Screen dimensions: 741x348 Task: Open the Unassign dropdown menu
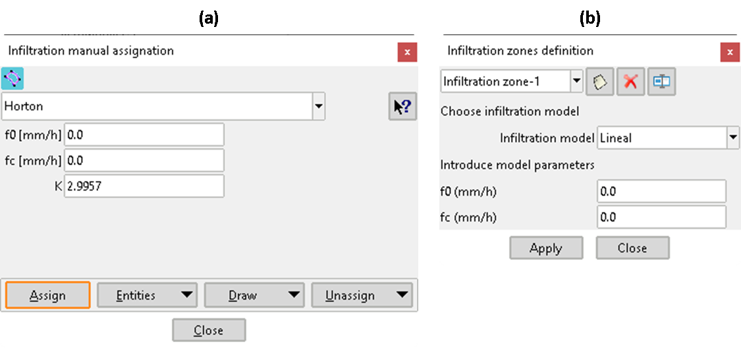point(361,295)
